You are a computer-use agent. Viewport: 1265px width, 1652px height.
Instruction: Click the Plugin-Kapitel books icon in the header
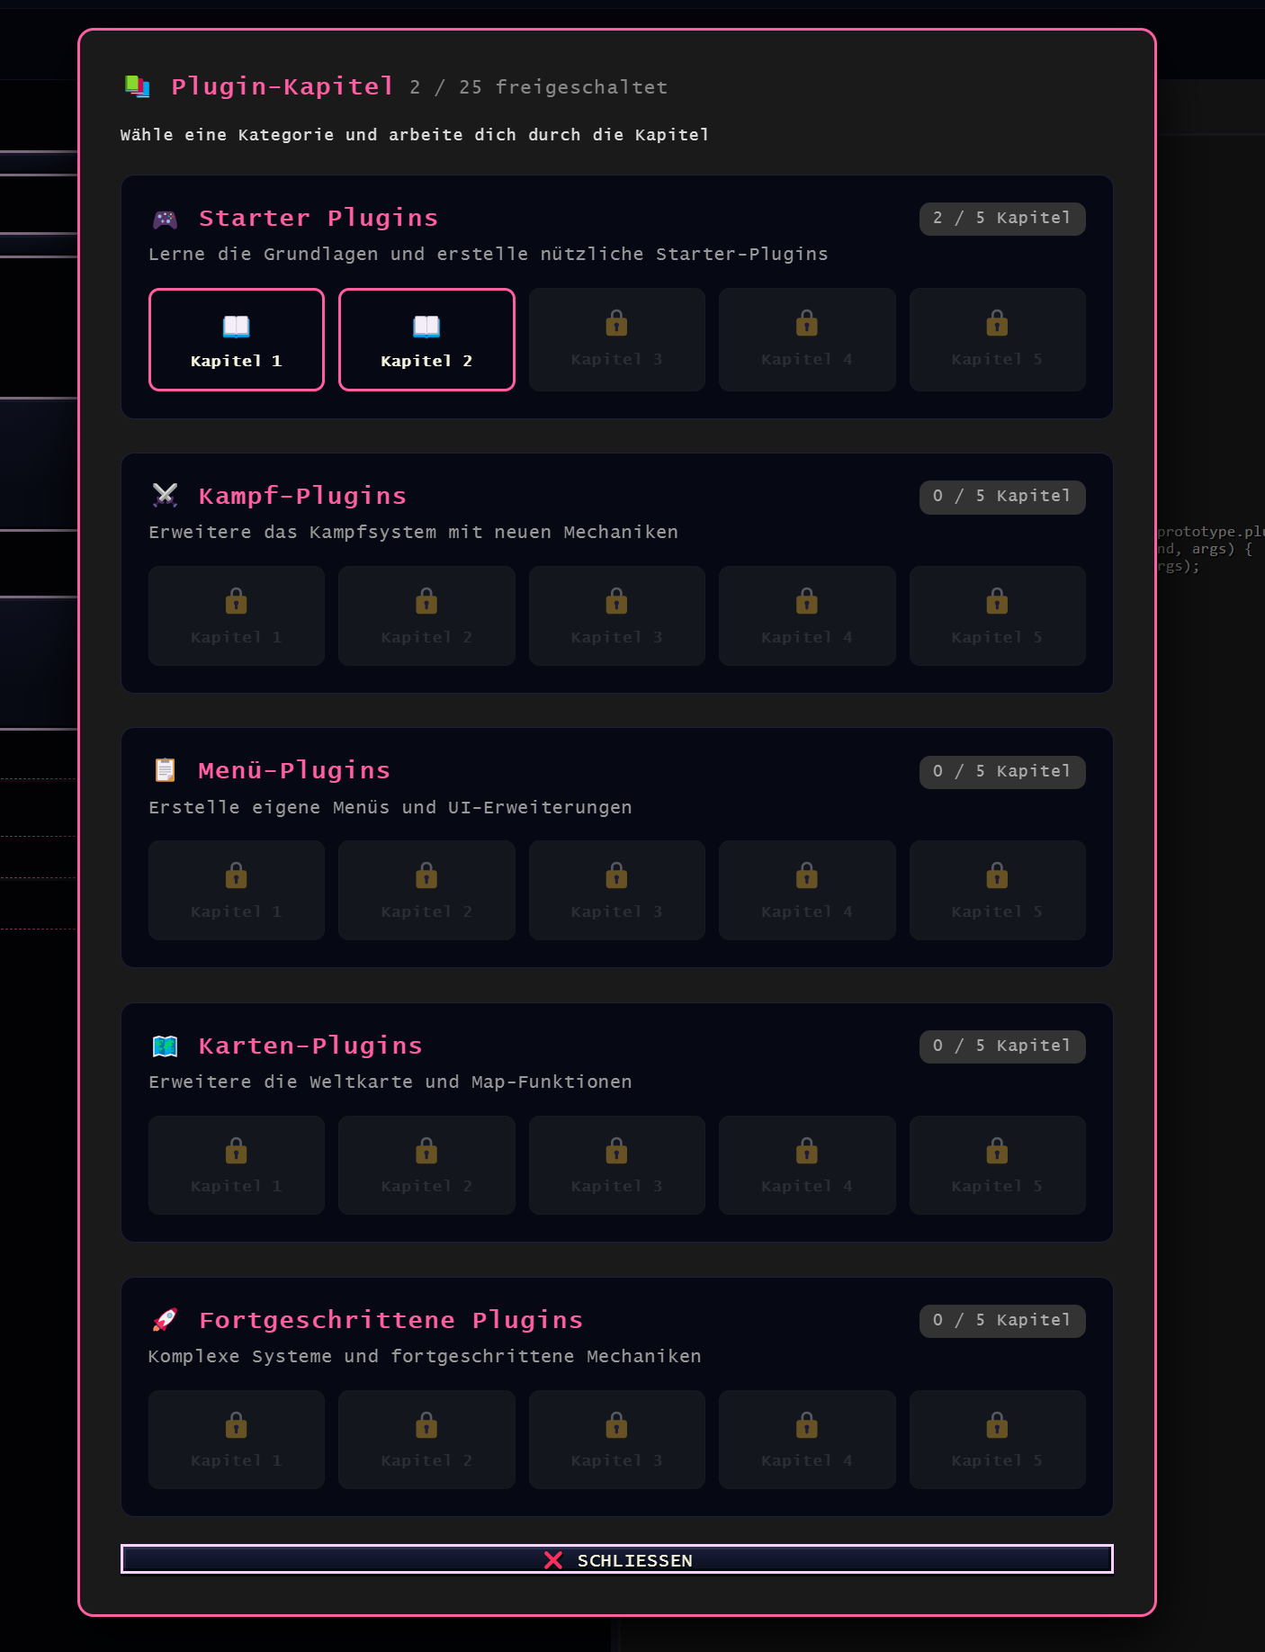point(137,86)
